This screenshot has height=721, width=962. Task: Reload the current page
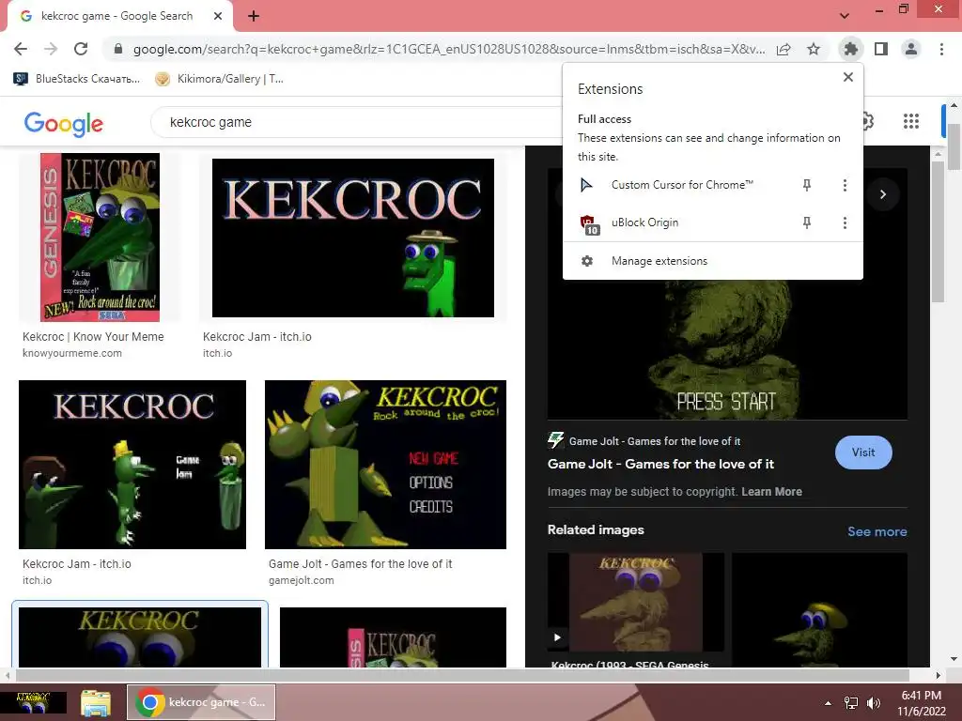pos(81,49)
